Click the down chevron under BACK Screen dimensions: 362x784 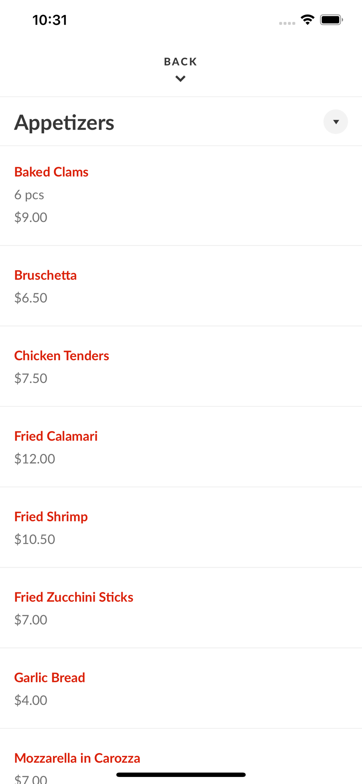[x=180, y=79]
